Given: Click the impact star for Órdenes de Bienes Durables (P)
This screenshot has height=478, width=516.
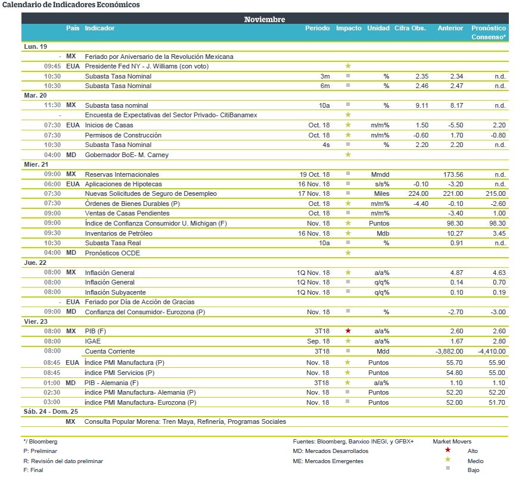Looking at the screenshot, I should 348,203.
